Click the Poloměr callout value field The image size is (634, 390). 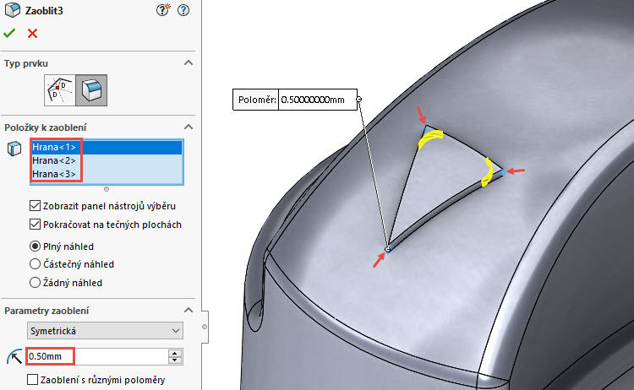[x=317, y=100]
